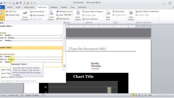Click the Mark Entry button

tap(108, 16)
